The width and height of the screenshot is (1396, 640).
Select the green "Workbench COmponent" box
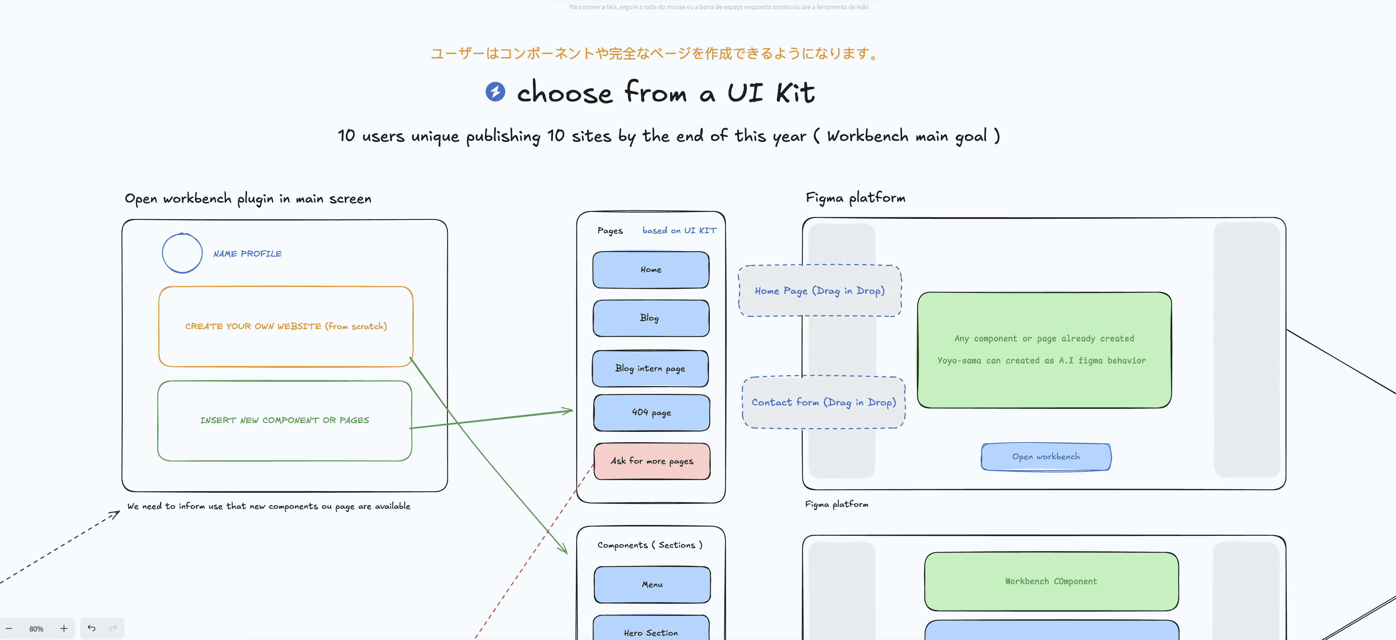1051,582
